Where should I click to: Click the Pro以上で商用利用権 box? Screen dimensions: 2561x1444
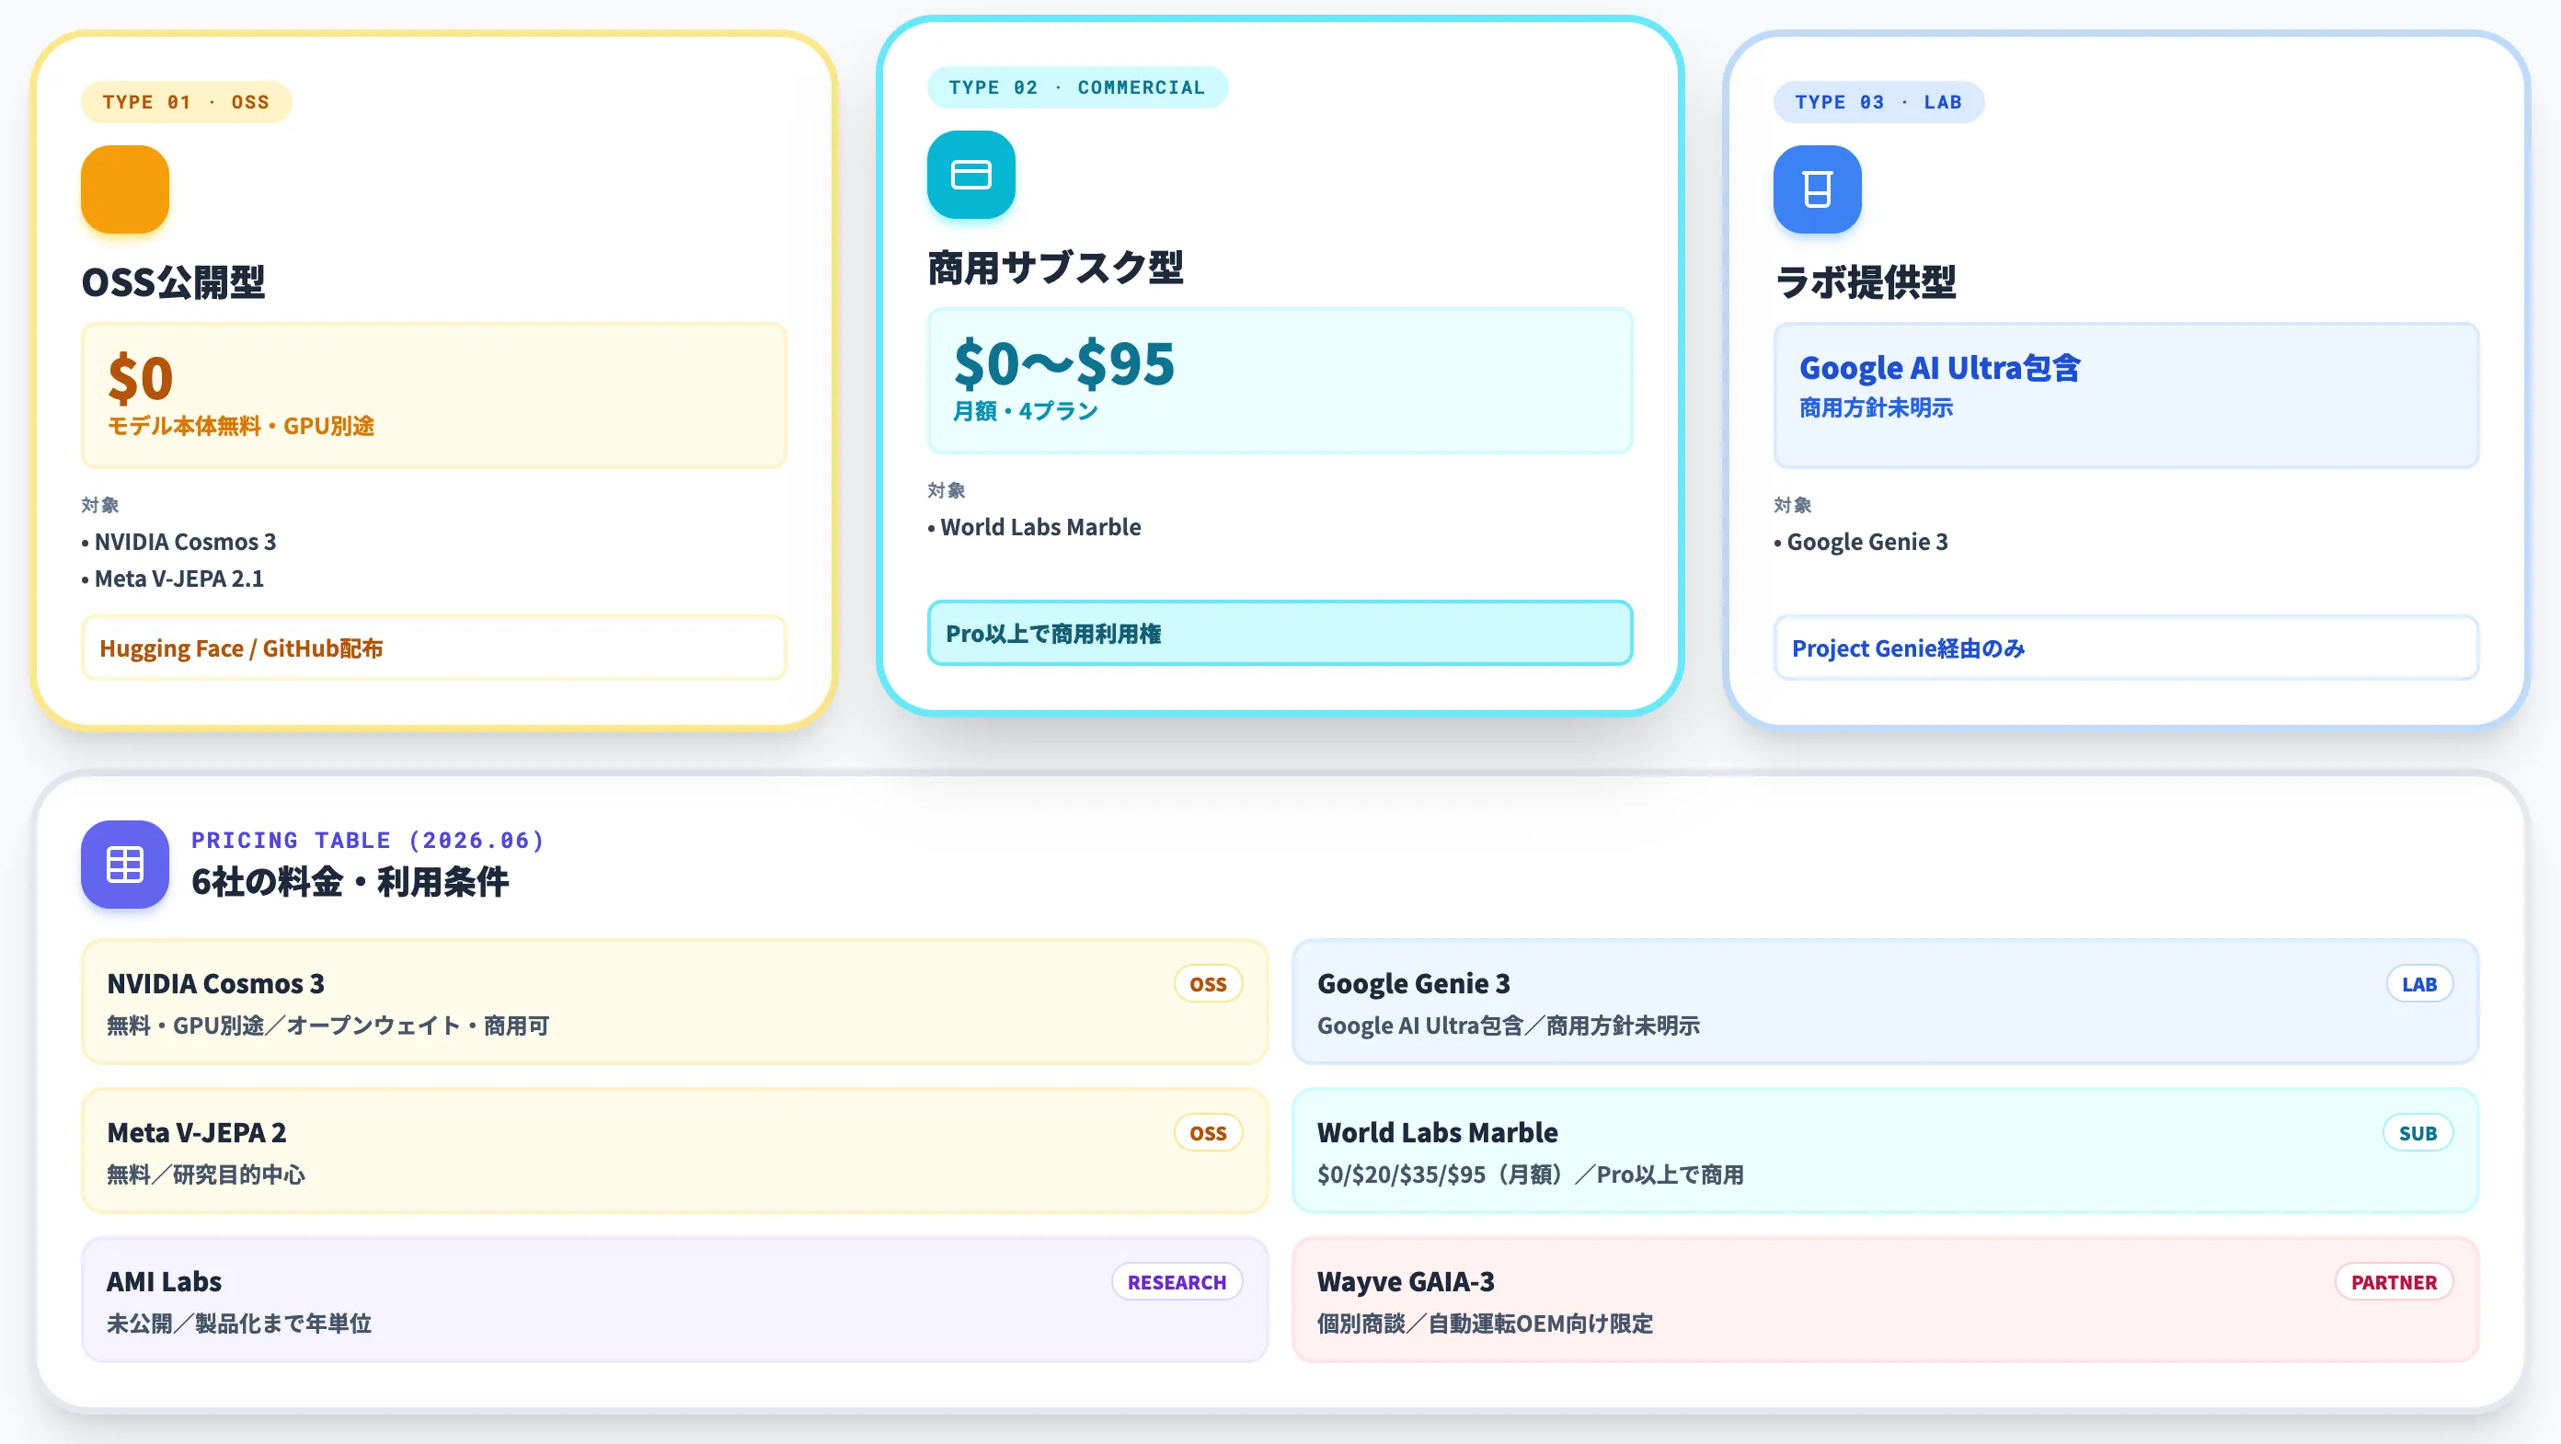(x=1280, y=633)
